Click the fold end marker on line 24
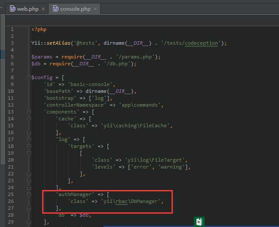This screenshot has height=227, width=279. coord(29,188)
